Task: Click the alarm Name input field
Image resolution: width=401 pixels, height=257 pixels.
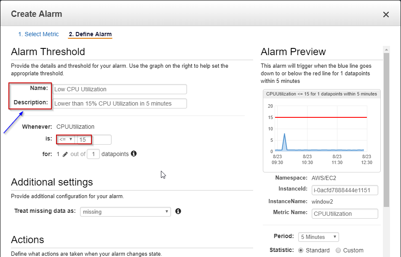Action: tap(120, 89)
